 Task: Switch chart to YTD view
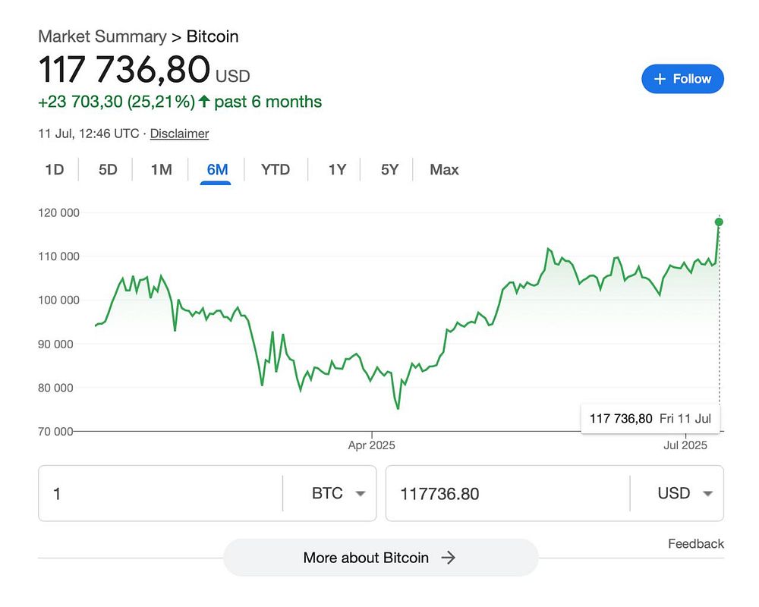pyautogui.click(x=276, y=169)
